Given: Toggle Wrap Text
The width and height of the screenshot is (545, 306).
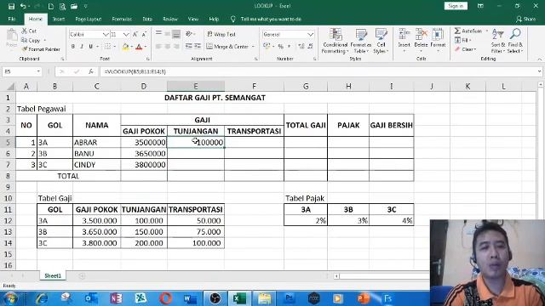Looking at the screenshot, I should pos(221,34).
